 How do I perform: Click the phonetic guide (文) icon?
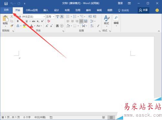click(x=57, y=17)
